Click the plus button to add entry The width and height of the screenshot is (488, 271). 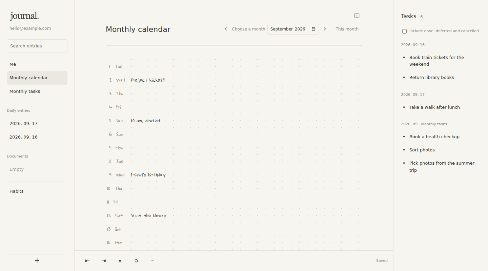point(37,260)
